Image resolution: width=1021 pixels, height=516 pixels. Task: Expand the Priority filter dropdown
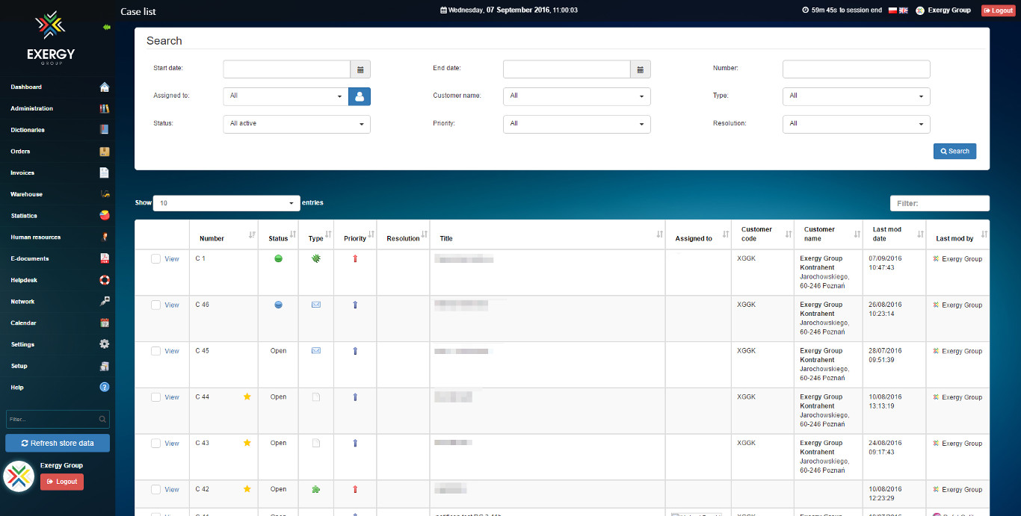577,124
